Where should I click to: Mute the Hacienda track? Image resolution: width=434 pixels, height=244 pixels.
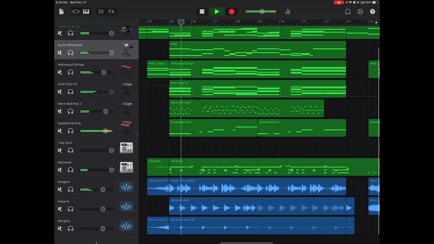click(60, 170)
